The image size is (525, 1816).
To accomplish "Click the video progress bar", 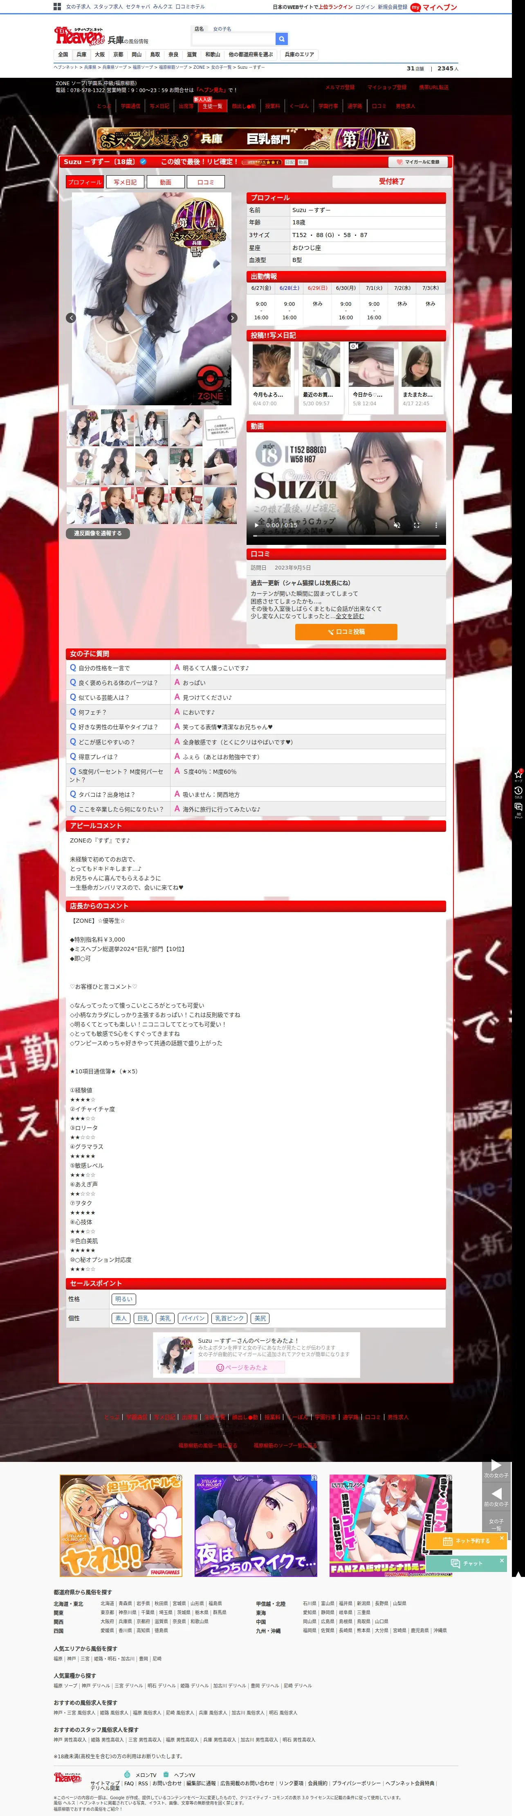I will (x=346, y=536).
